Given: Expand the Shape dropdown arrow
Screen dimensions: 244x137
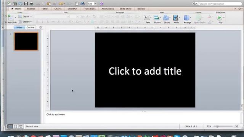Looking at the screenshot, I should click(170, 18).
